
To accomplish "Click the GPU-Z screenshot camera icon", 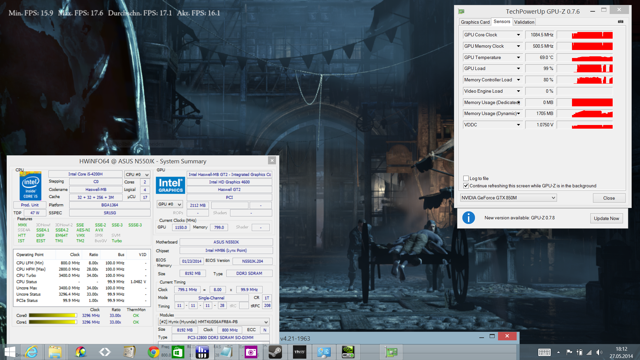I will coord(620,22).
